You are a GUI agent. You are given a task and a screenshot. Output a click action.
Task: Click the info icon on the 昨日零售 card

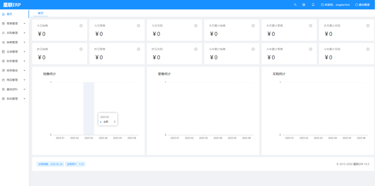pyautogui.click(x=138, y=49)
